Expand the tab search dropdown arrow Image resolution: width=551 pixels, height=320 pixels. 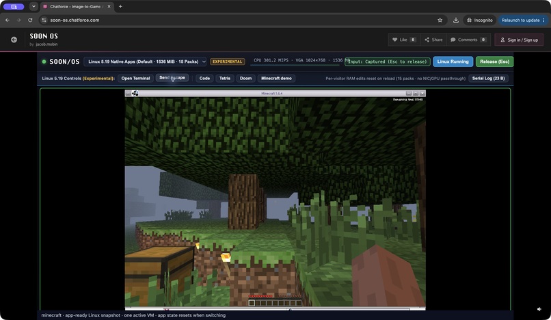tap(33, 6)
